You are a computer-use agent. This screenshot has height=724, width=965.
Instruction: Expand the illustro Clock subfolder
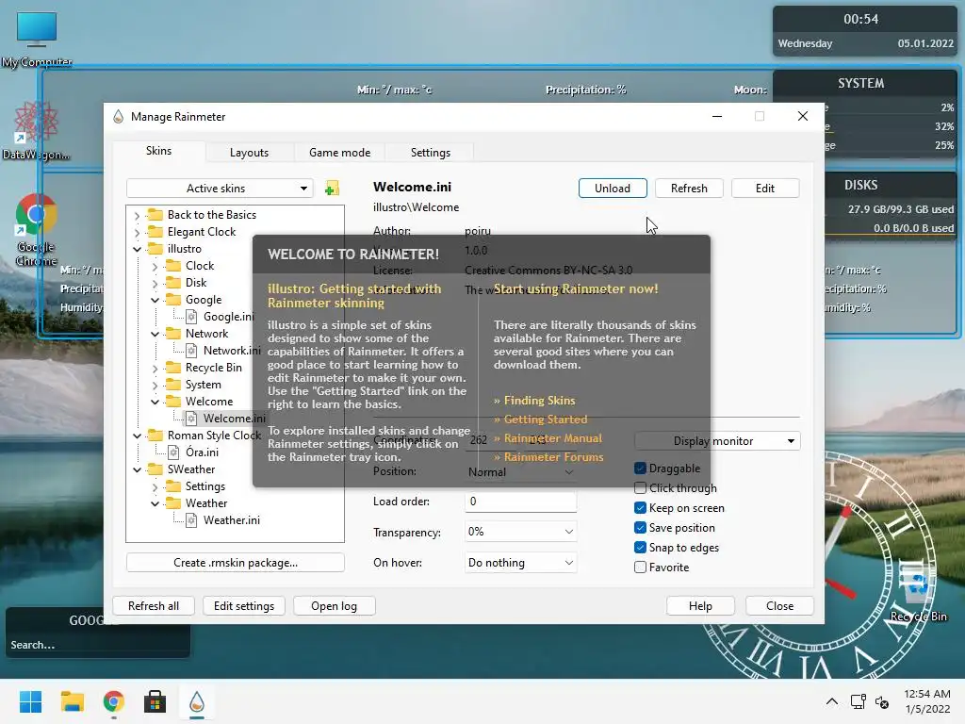(155, 266)
